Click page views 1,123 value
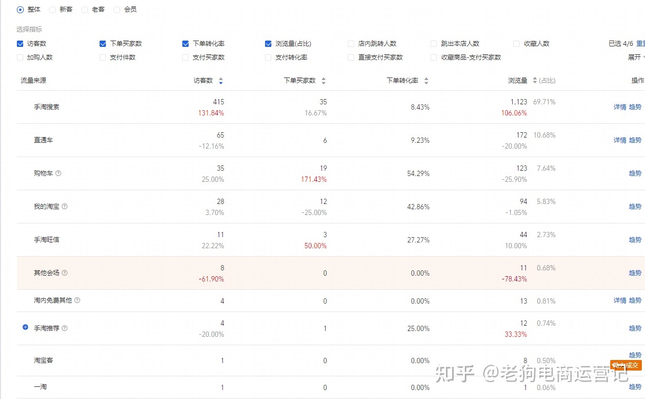645x399 pixels. click(518, 102)
